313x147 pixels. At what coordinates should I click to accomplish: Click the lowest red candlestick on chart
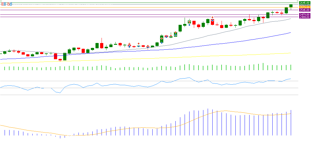pos(60,60)
